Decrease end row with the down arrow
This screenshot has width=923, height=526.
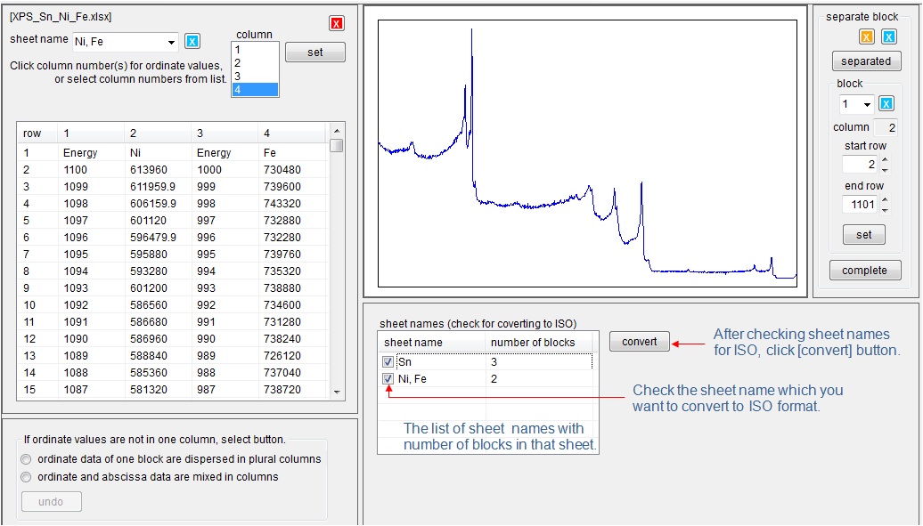(x=884, y=210)
